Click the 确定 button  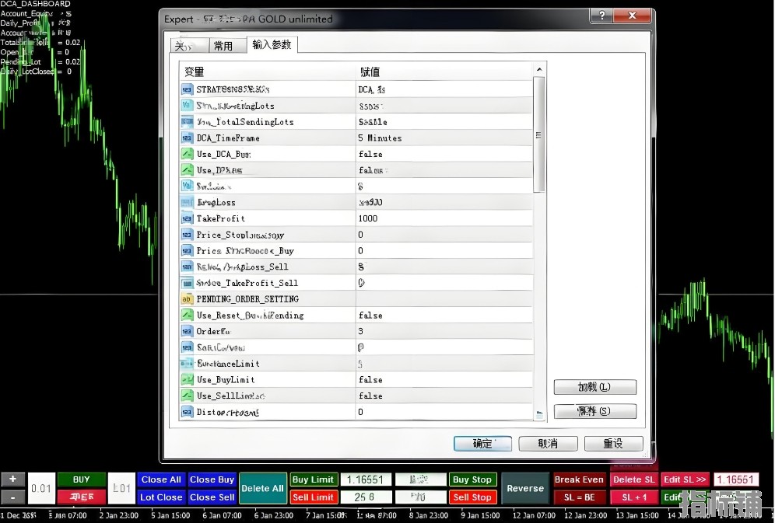point(482,444)
